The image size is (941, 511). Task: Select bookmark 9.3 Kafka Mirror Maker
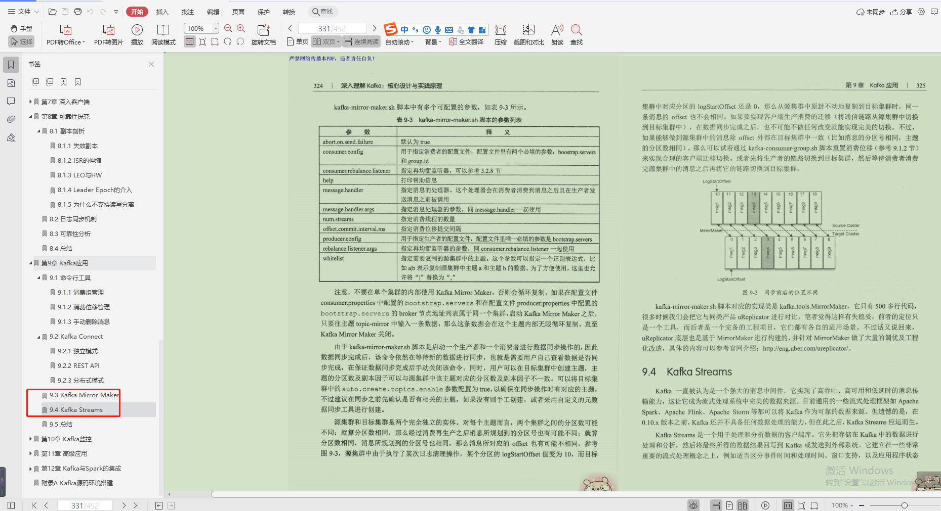[x=84, y=395]
